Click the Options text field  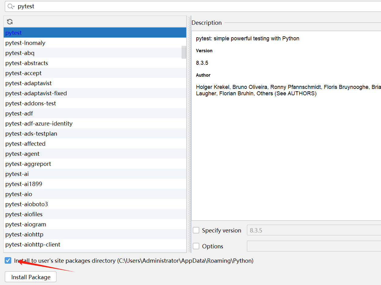pos(314,246)
